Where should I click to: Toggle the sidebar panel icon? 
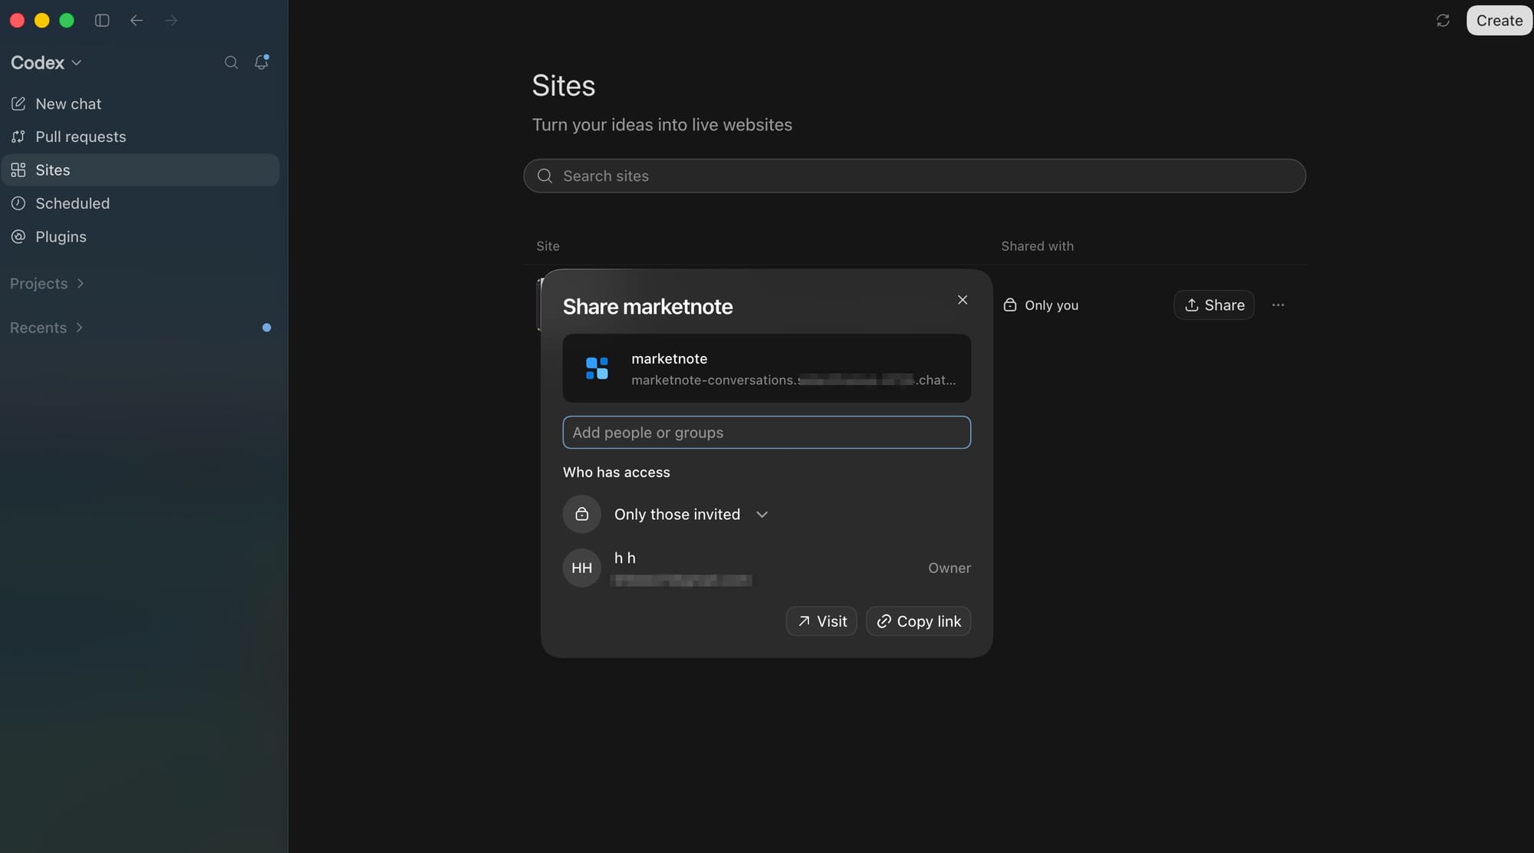click(102, 21)
